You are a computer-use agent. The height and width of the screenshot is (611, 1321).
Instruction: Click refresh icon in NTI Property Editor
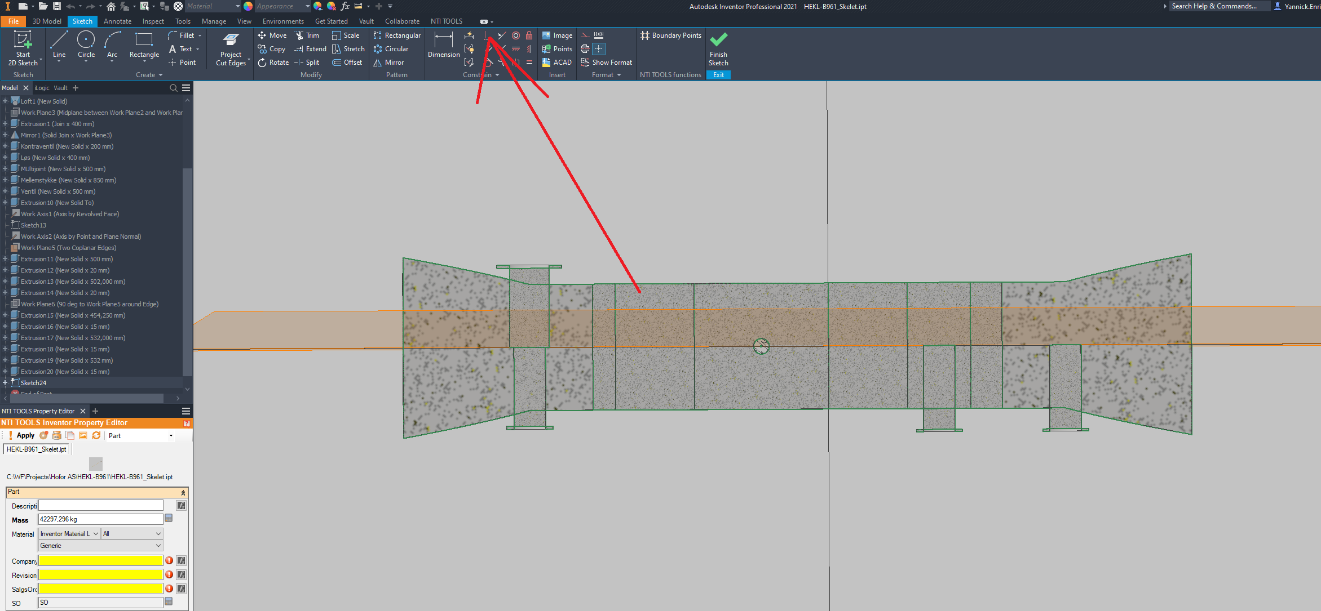coord(96,435)
